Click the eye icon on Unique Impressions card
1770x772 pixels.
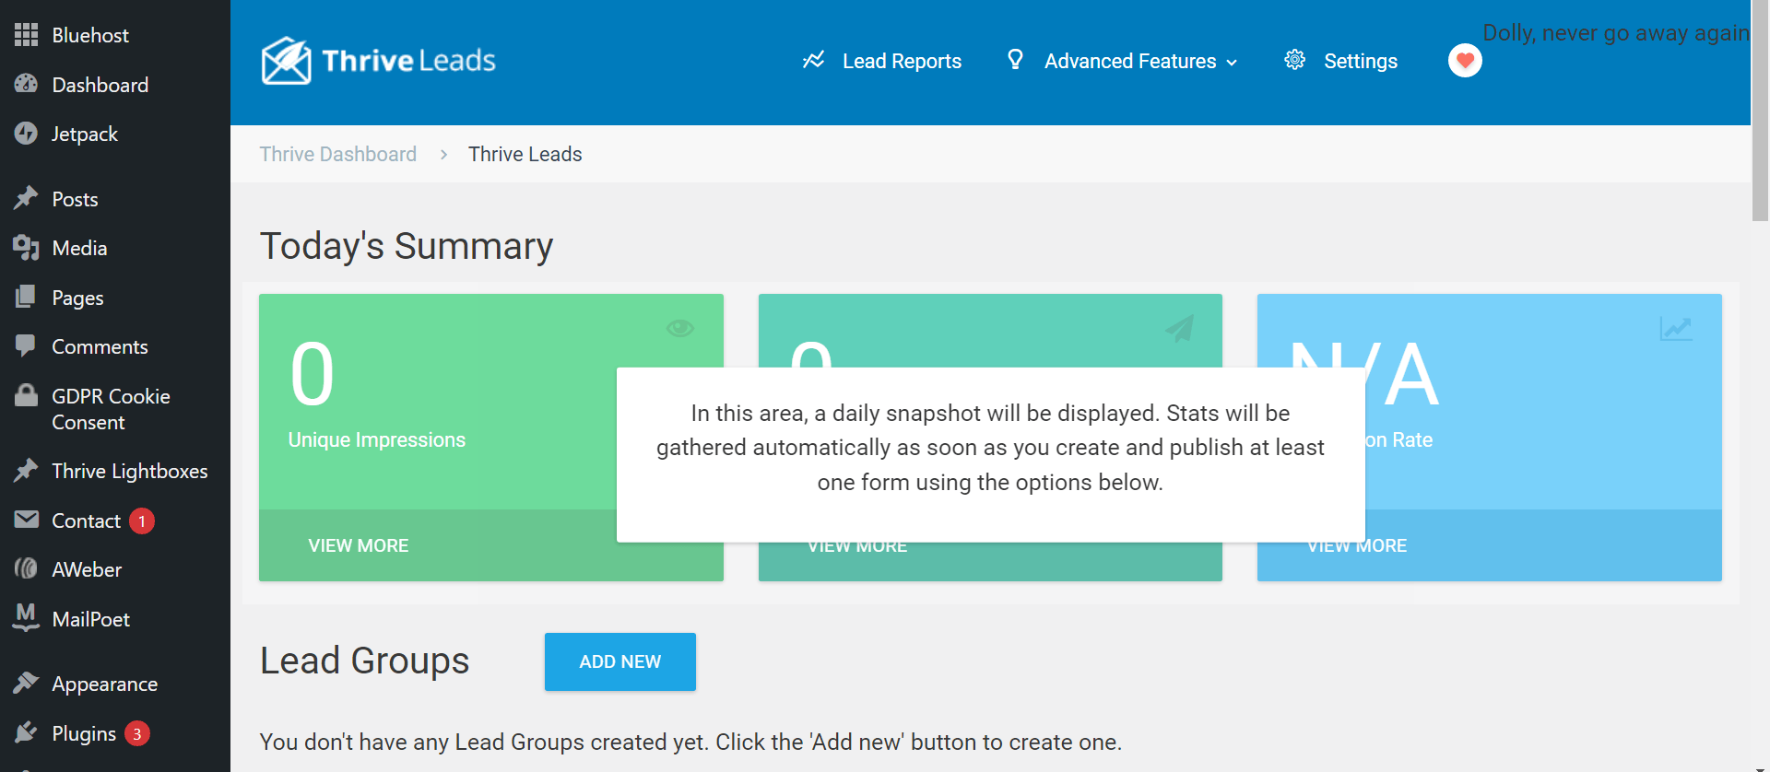tap(679, 328)
